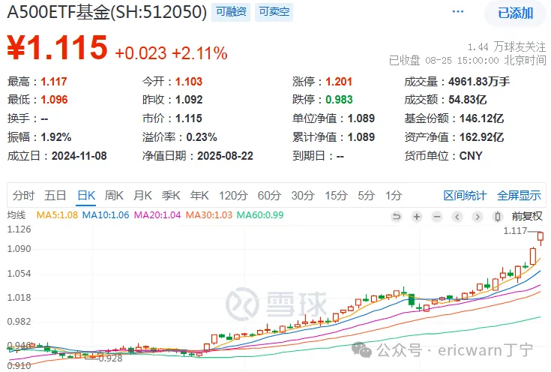Click the 资产净值 value 162.92亿

pyautogui.click(x=481, y=136)
